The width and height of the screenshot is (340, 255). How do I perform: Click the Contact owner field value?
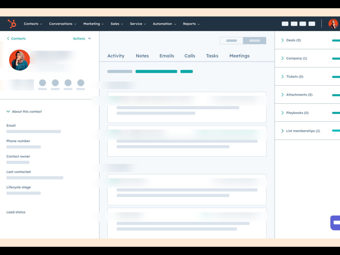click(x=18, y=162)
